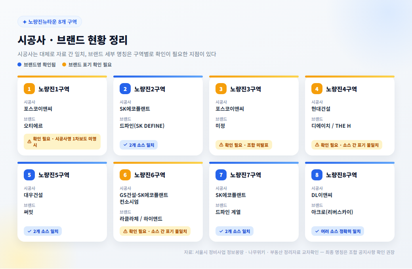Click the 포스코이앤씨 contractor in 노량진1구역

coord(38,109)
